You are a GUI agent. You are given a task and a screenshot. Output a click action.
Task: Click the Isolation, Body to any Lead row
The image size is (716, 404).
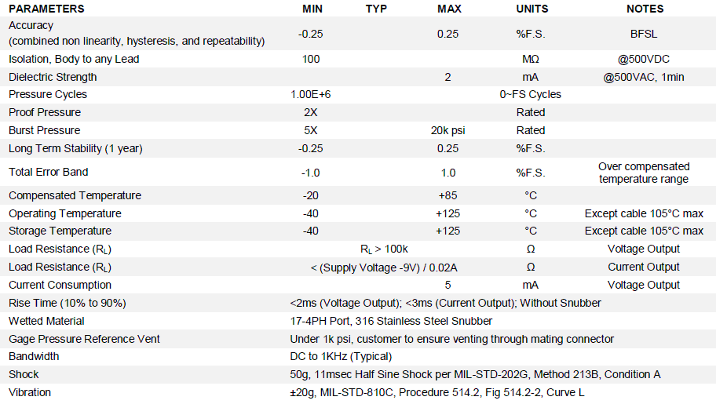(x=358, y=59)
